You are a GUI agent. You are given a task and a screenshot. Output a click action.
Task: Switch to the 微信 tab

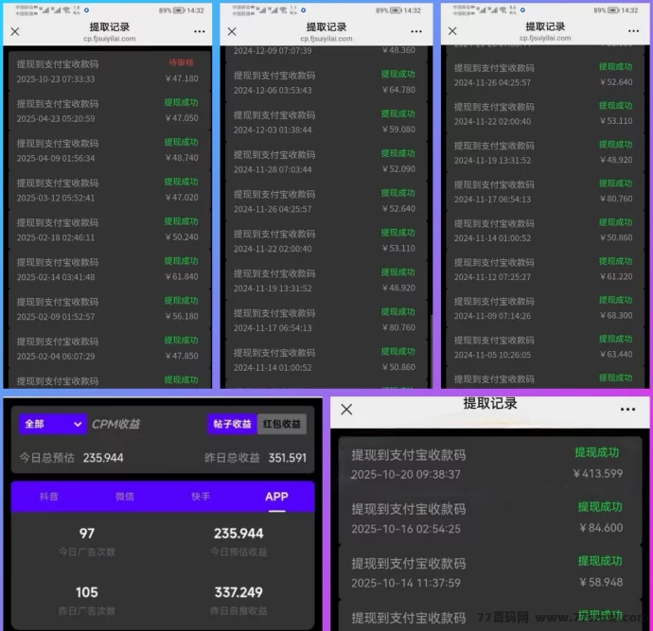(125, 497)
